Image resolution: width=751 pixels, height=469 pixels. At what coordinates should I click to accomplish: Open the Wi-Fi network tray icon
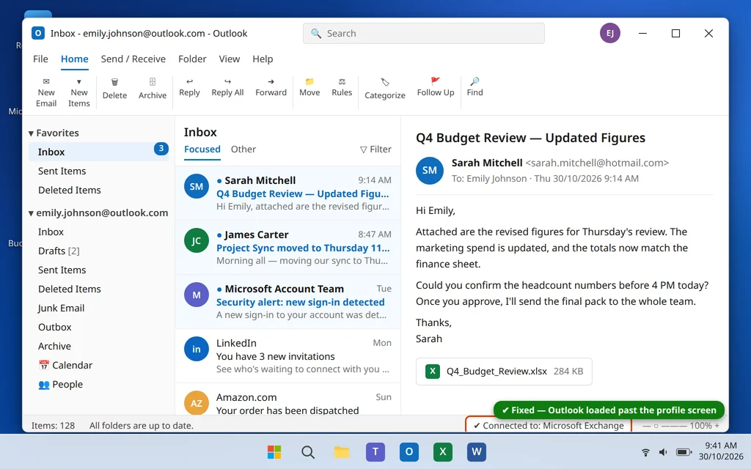[645, 452]
